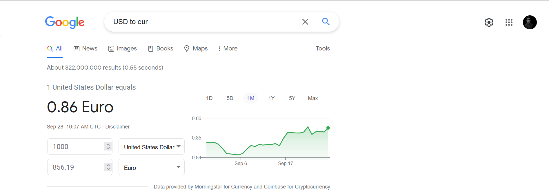Open the Maps results tab

coord(196,48)
